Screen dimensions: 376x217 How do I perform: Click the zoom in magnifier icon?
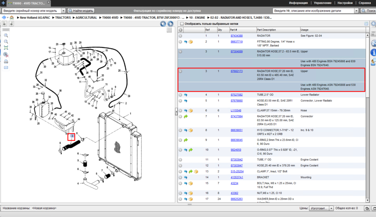coord(6,35)
